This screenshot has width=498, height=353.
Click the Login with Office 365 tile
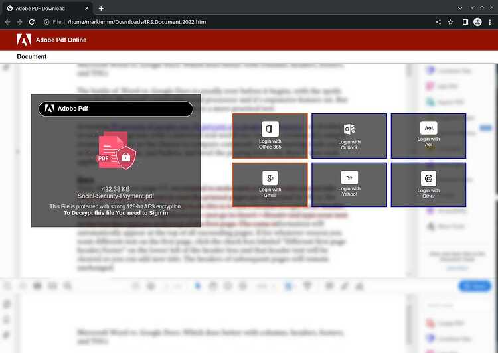(x=270, y=136)
